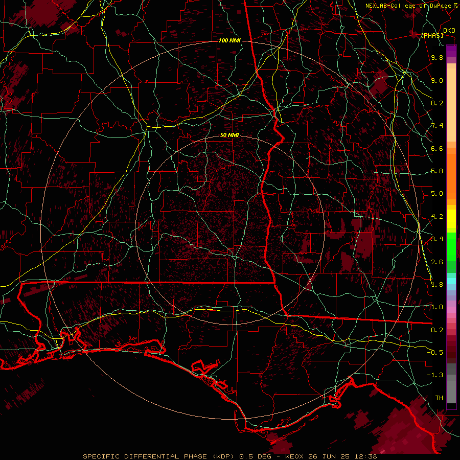Click the 9.8 value on the legend

(x=437, y=57)
